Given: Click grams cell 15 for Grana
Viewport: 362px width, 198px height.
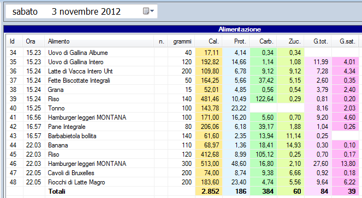Looking at the screenshot, I should (181, 89).
